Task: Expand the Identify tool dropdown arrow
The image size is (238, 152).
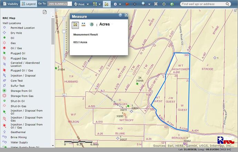Action: (x=120, y=4)
